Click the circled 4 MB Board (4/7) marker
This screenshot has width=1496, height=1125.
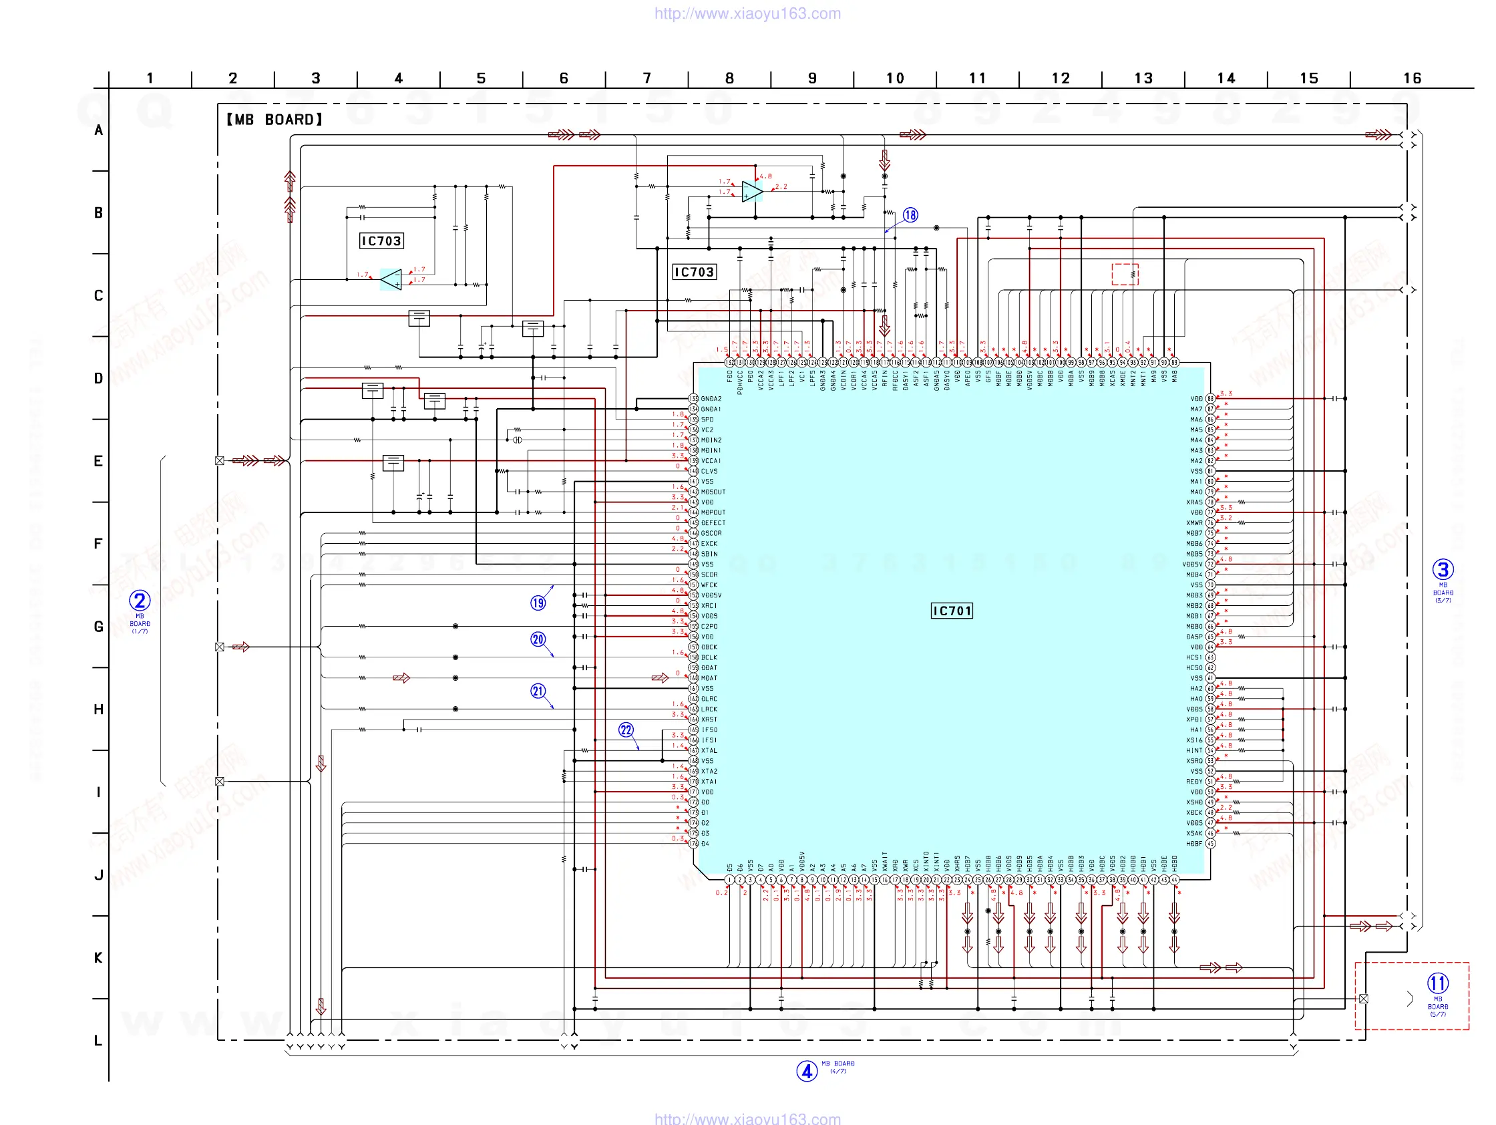[x=807, y=1072]
